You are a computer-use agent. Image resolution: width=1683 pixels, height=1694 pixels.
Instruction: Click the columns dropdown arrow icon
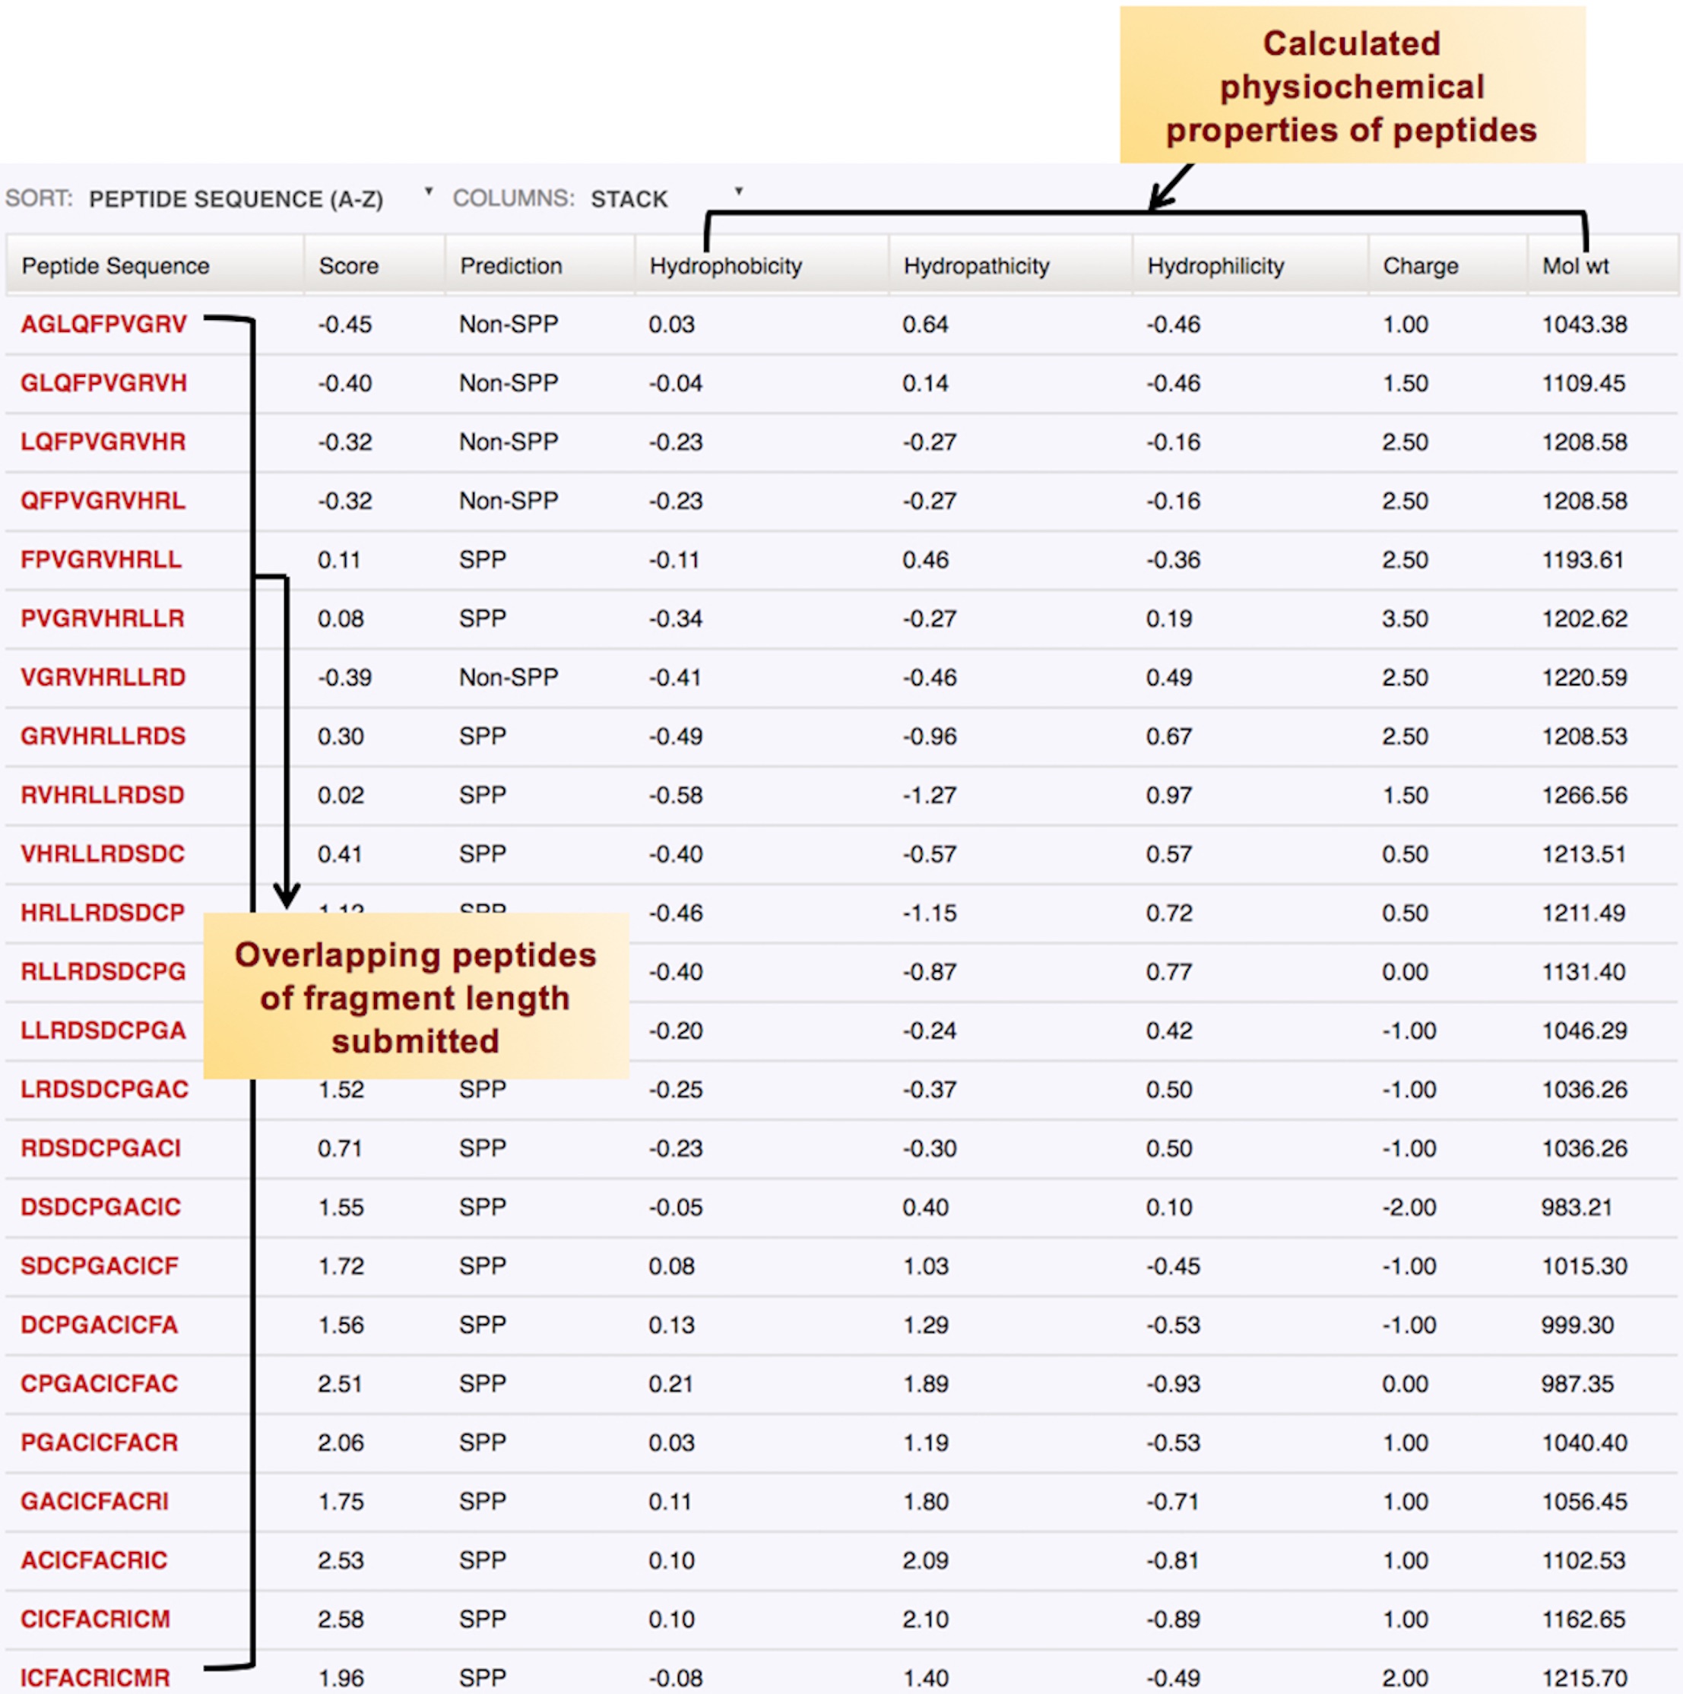pos(738,192)
